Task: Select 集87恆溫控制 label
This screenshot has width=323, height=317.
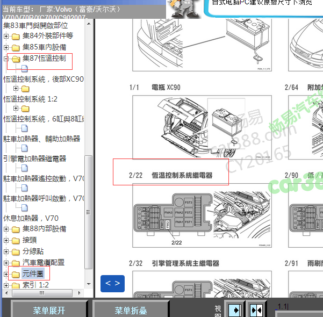Action: point(44,58)
